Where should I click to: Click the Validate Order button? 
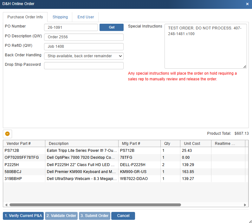pyautogui.click(x=61, y=216)
